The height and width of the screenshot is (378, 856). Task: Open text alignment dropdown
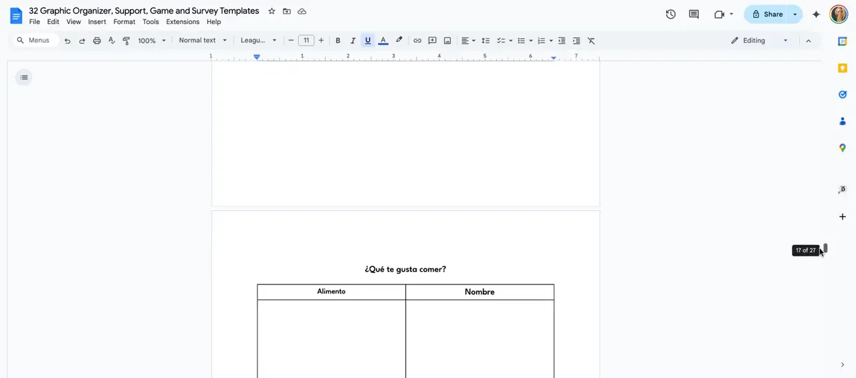[468, 41]
